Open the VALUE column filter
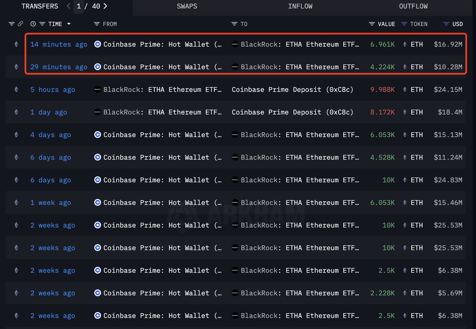The width and height of the screenshot is (476, 329). click(372, 24)
